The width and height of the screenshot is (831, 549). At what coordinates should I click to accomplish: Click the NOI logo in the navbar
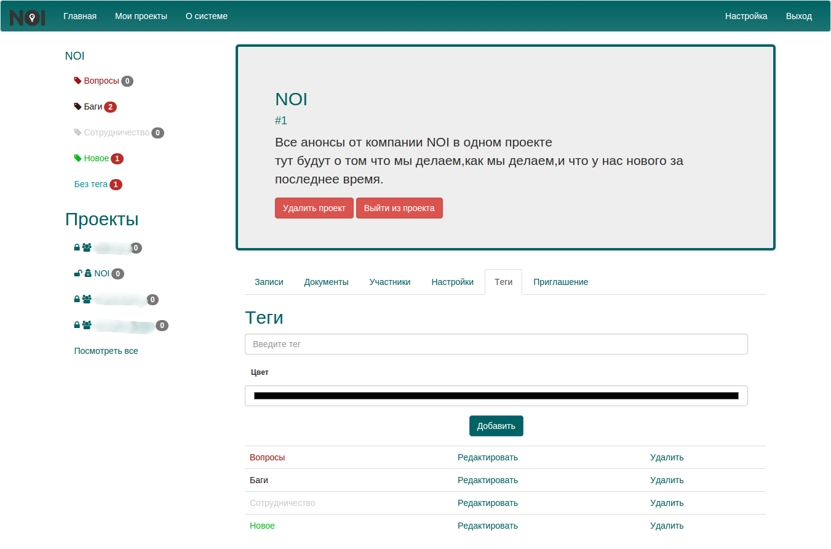[x=28, y=17]
